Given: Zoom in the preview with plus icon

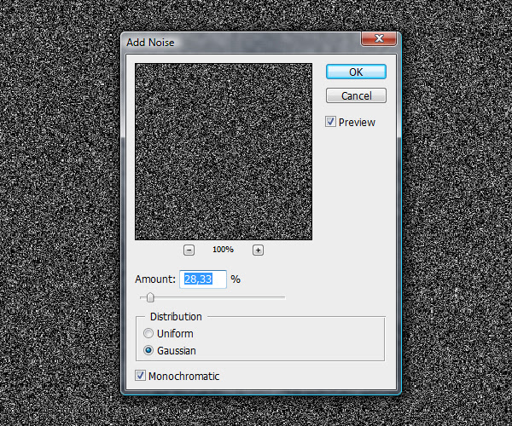Looking at the screenshot, I should (258, 250).
